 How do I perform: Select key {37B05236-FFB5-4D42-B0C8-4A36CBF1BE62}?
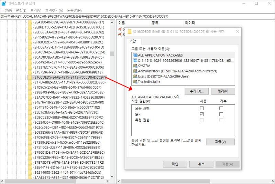coord(68,157)
